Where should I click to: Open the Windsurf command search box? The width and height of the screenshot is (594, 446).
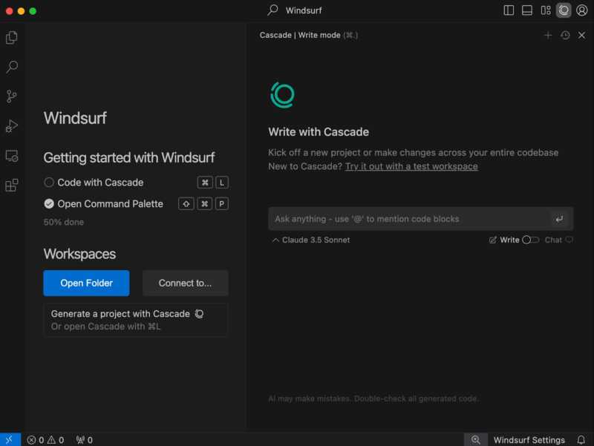click(x=297, y=10)
